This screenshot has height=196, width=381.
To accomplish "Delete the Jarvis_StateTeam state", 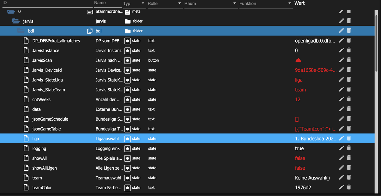I will point(349,90).
